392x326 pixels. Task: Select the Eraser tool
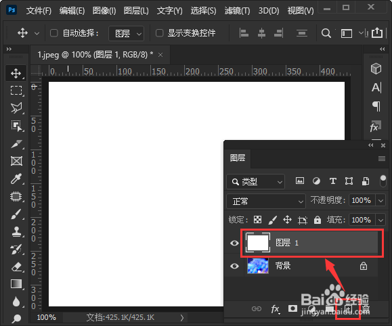click(16, 266)
